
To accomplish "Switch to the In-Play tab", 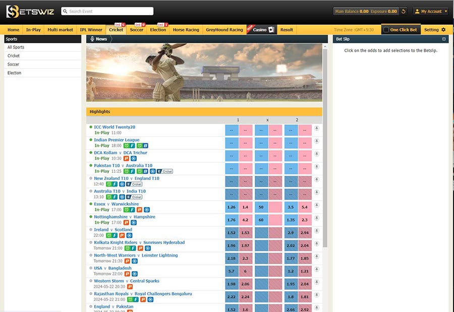I will click(33, 30).
